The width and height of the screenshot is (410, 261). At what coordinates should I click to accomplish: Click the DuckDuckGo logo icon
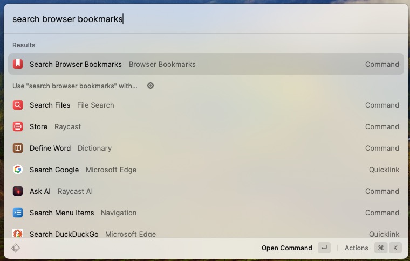[18, 234]
